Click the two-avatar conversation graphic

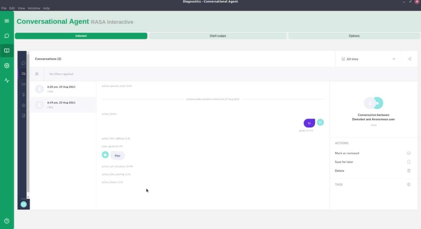374,103
